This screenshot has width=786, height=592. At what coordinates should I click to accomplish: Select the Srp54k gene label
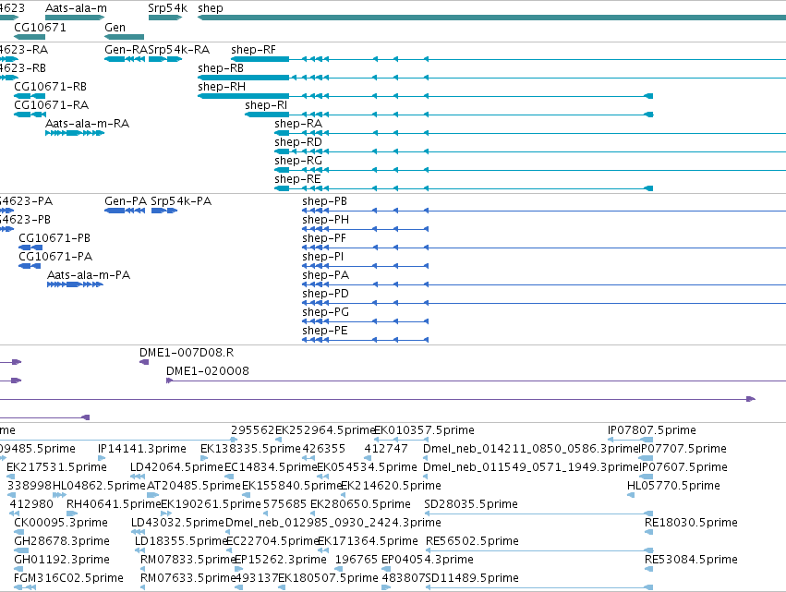click(167, 8)
